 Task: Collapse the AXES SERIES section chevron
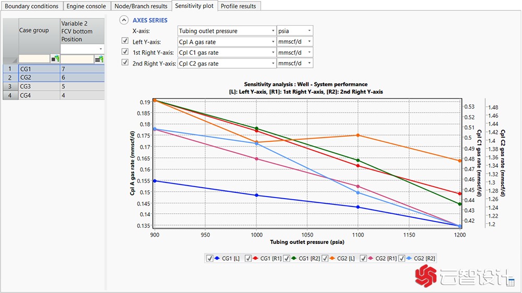[x=124, y=20]
